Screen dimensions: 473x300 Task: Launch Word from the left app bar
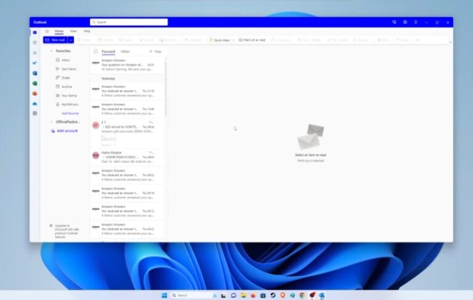pyautogui.click(x=35, y=73)
